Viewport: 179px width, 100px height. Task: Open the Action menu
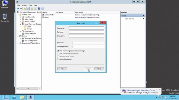24,5
